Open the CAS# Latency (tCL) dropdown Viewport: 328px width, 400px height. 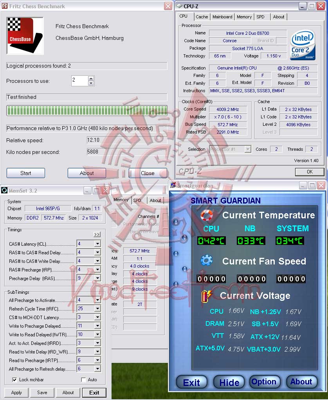[x=98, y=244]
